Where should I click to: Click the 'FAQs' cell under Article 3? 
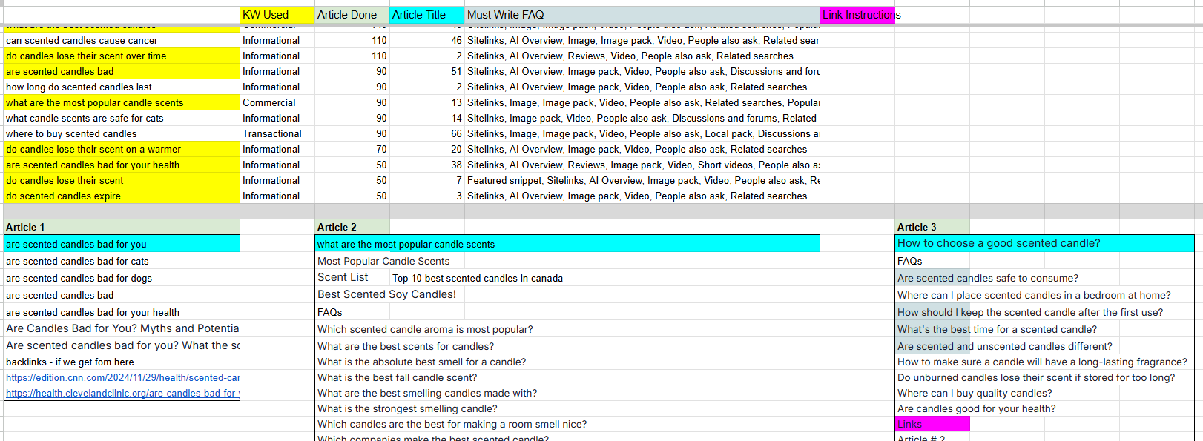(x=932, y=262)
